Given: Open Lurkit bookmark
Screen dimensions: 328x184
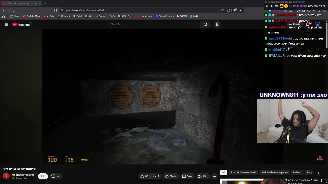Looking at the screenshot, I should pyautogui.click(x=194, y=16).
